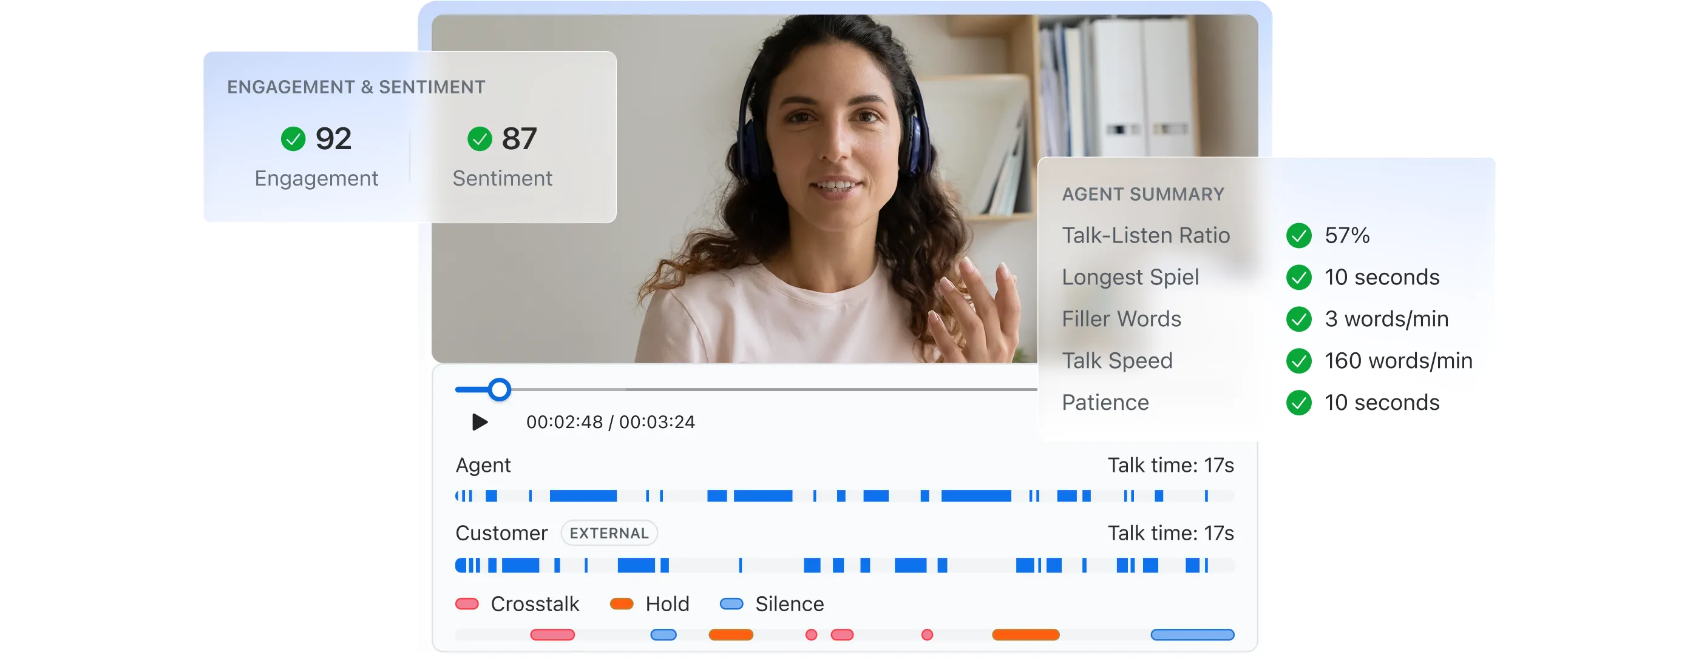Click the Hold legend label
Image resolution: width=1690 pixels, height=667 pixels.
667,603
